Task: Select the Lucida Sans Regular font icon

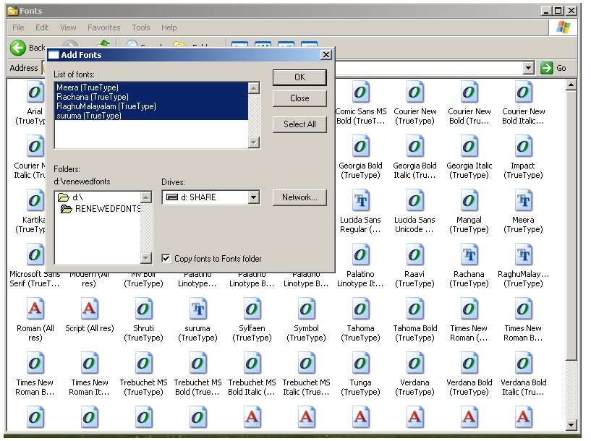Action: coord(360,201)
